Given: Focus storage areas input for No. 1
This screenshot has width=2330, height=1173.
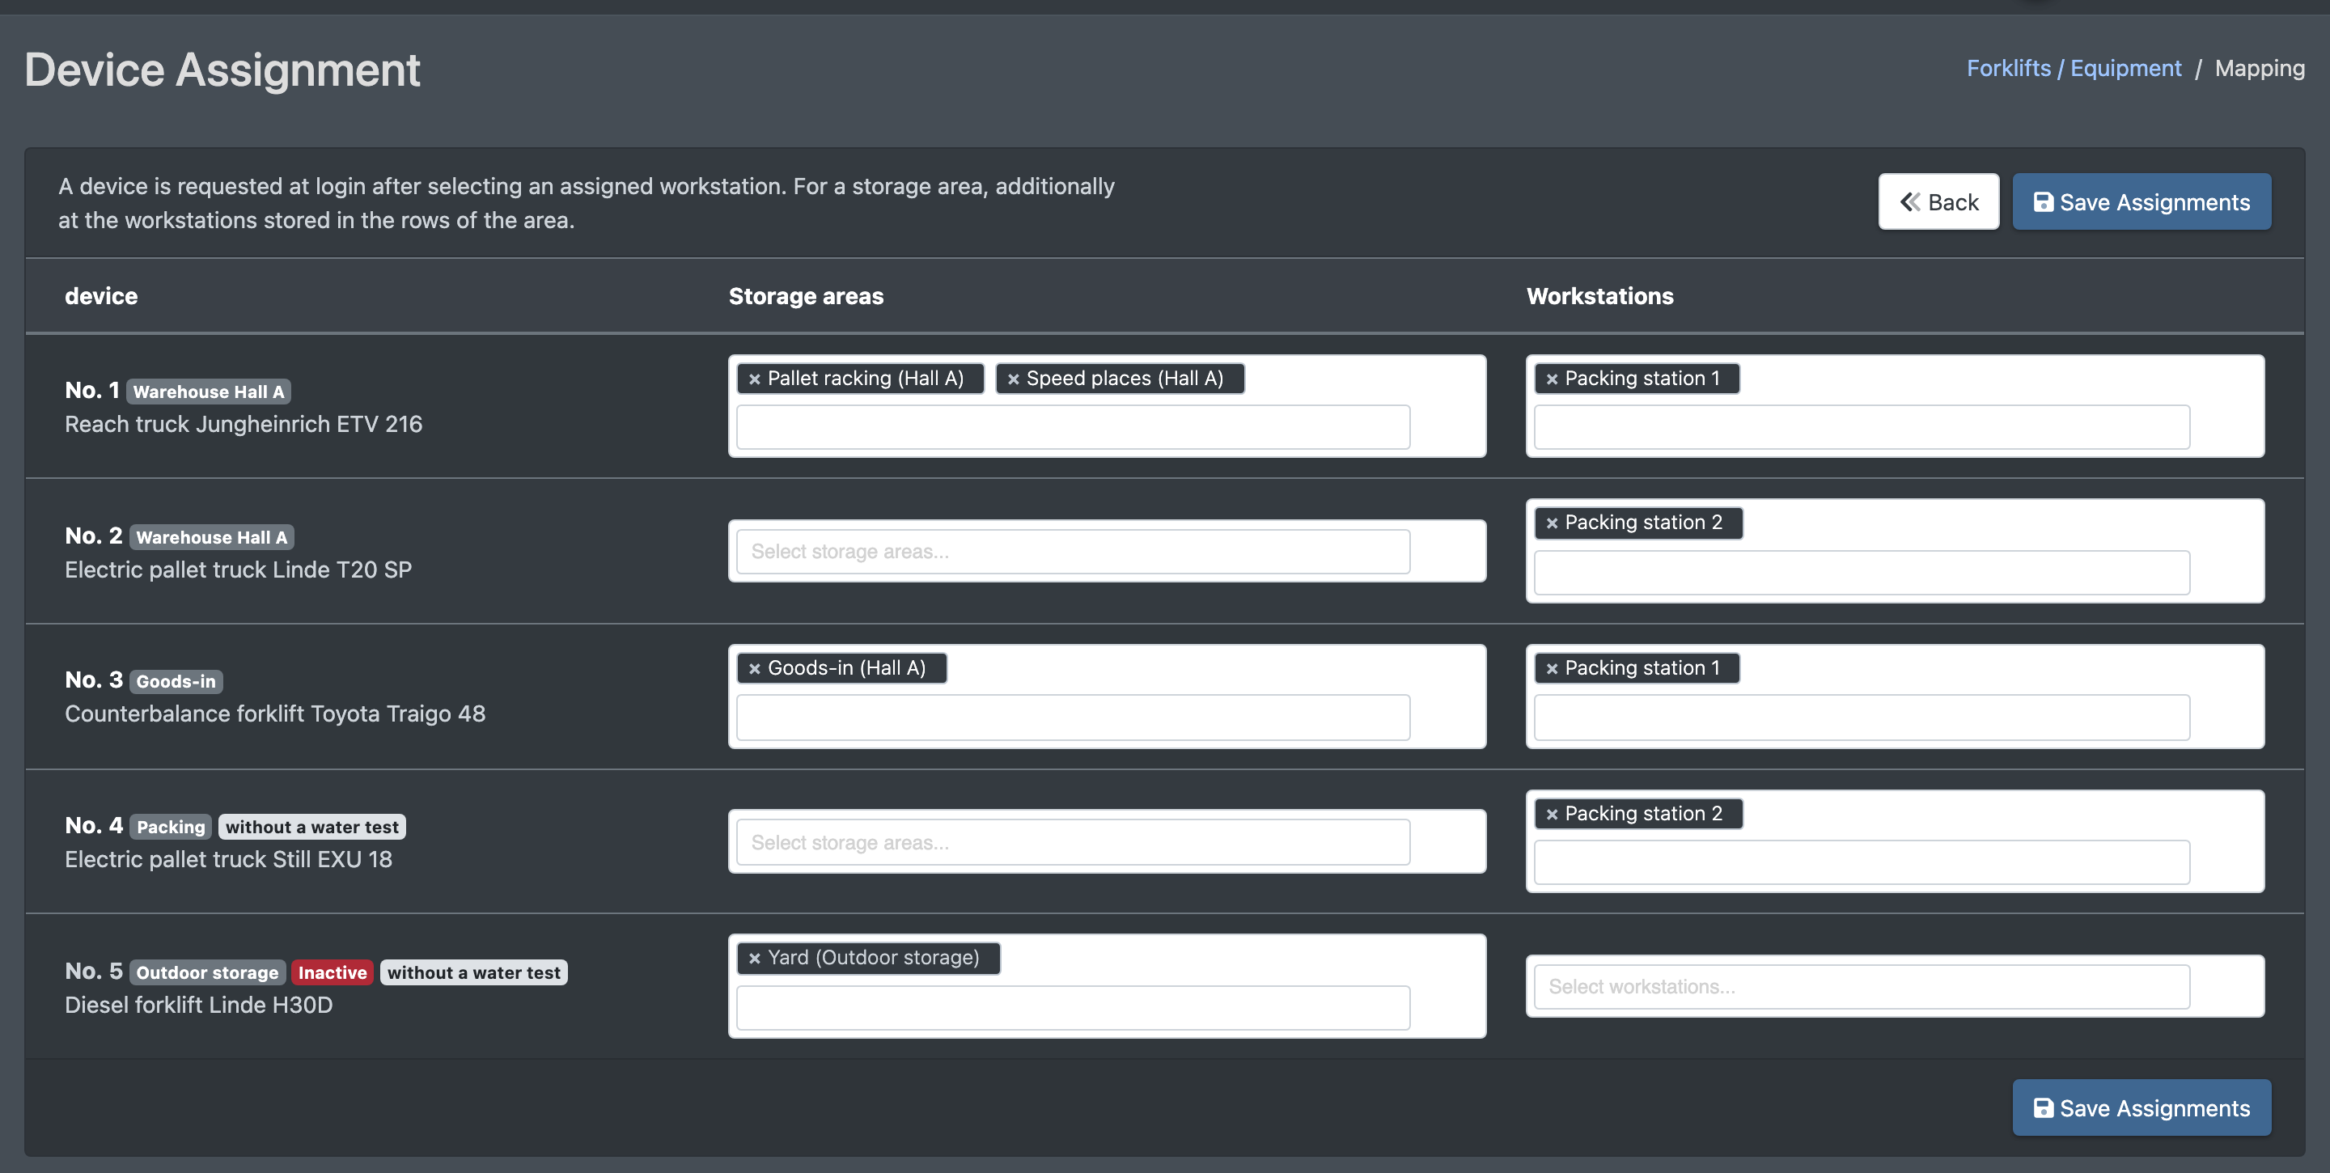Looking at the screenshot, I should 1073,427.
